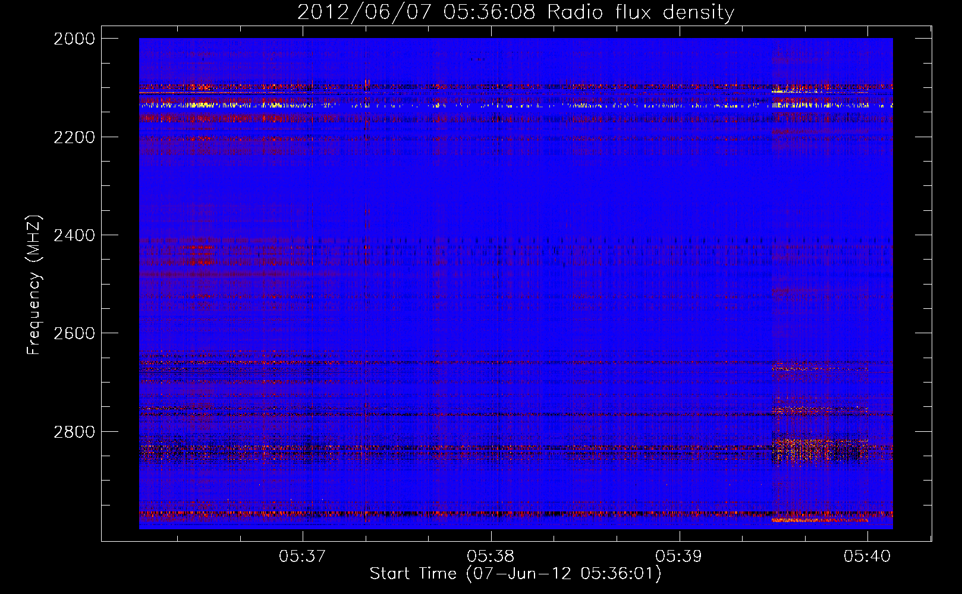This screenshot has height=594, width=962.
Task: Click the 2600 frequency axis label
Action: (74, 333)
